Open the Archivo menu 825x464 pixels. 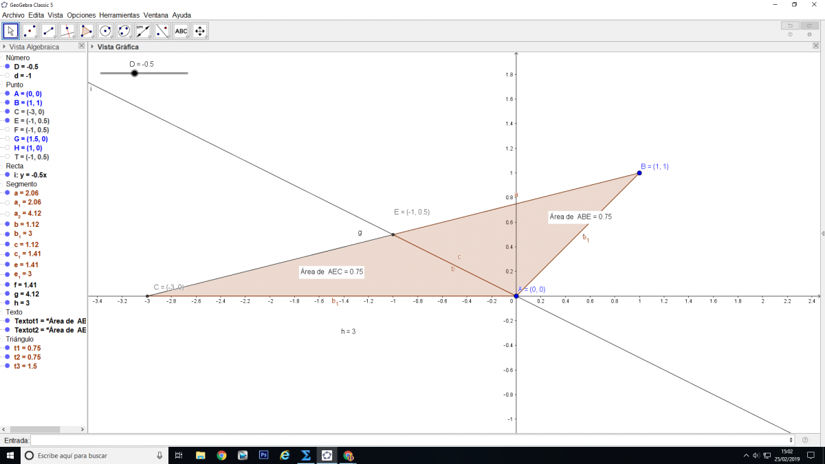point(14,14)
